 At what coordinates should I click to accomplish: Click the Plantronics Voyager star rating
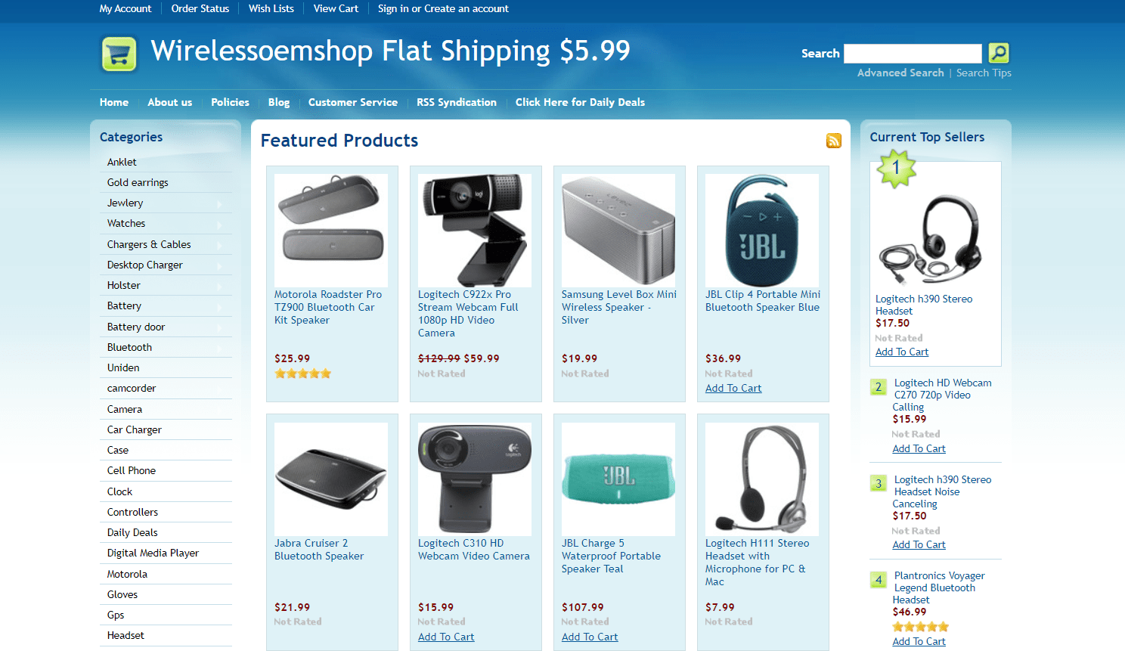pyautogui.click(x=919, y=626)
